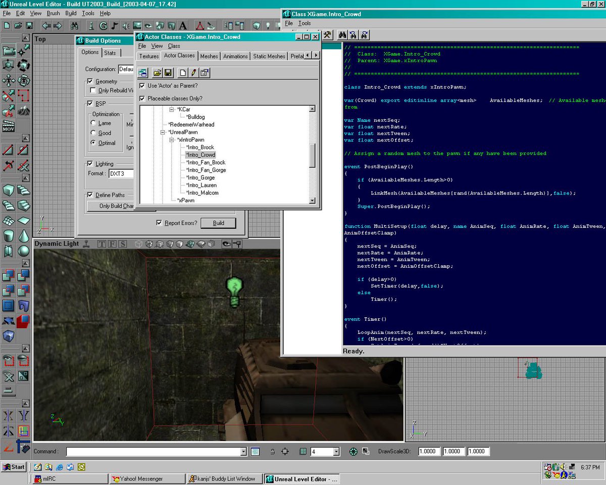
Task: Choose the Cone brush builder
Action: tap(24, 236)
